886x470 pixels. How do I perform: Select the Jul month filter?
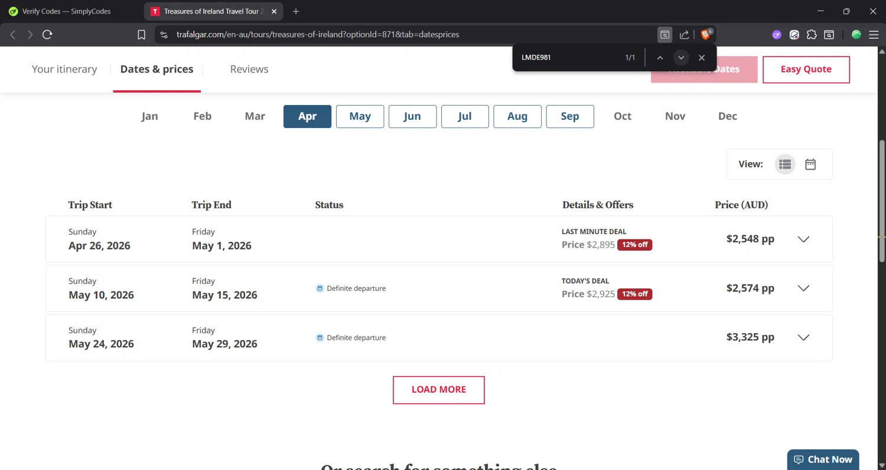click(x=465, y=116)
